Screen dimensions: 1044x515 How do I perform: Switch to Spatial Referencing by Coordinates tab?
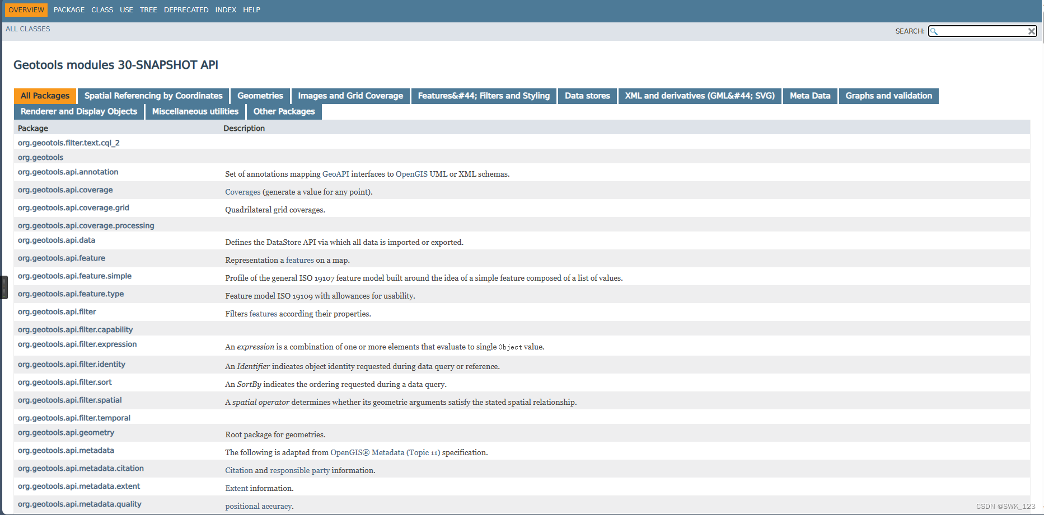click(153, 96)
